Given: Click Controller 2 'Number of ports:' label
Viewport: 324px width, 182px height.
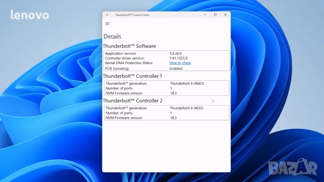Looking at the screenshot, I should (x=119, y=113).
